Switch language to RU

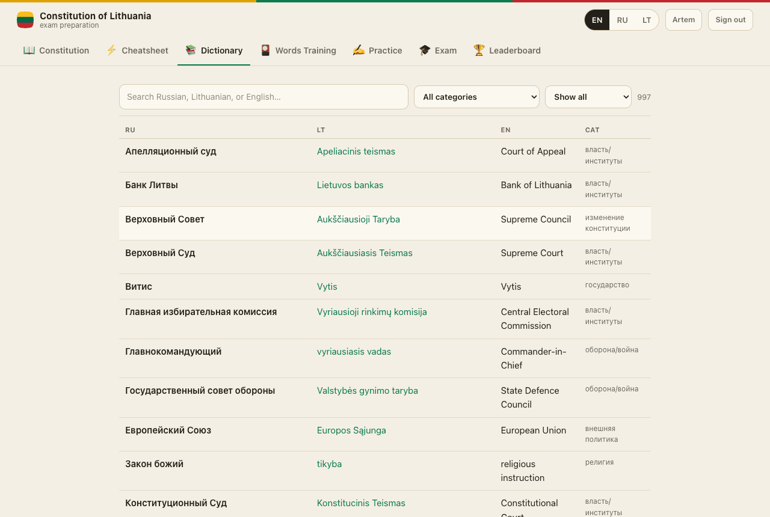622,20
